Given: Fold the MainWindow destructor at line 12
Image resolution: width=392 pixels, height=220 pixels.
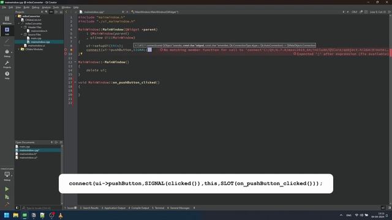Looking at the screenshot, I should tap(75, 62).
